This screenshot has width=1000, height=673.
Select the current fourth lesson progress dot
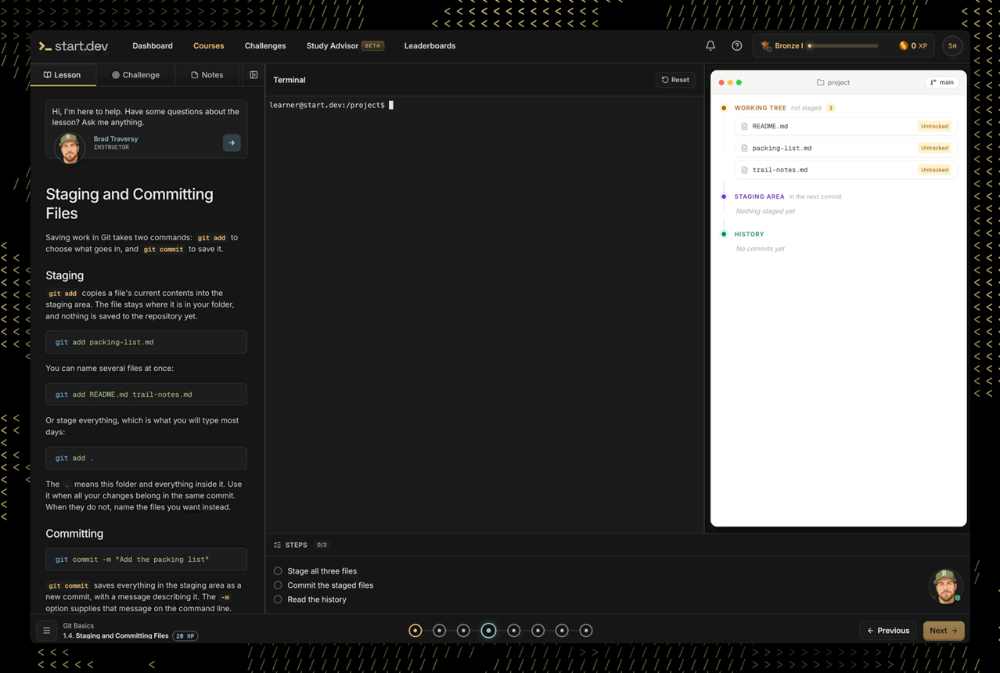click(488, 631)
